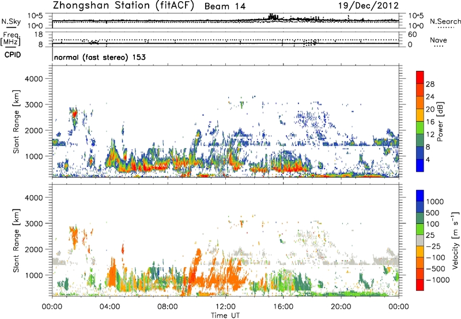Click the red top segment of Power colorbar

pyautogui.click(x=420, y=77)
